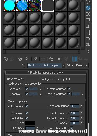Click the Reflection amount value field
Image resolution: width=97 pixels, height=136 pixels.
pyautogui.click(x=75, y=113)
